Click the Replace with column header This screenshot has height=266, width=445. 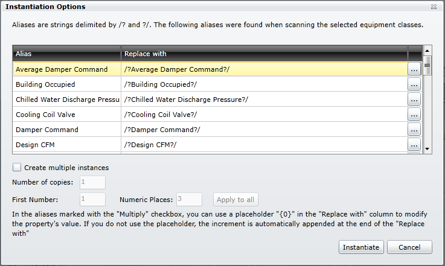point(264,54)
